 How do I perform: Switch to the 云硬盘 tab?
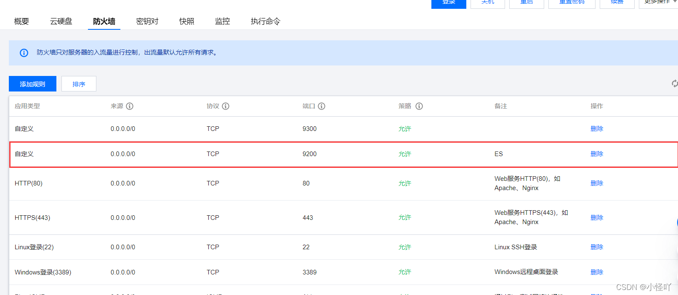(x=61, y=21)
